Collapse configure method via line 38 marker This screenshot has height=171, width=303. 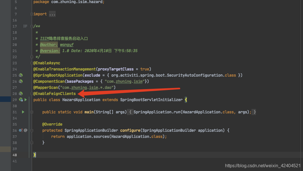click(32, 143)
